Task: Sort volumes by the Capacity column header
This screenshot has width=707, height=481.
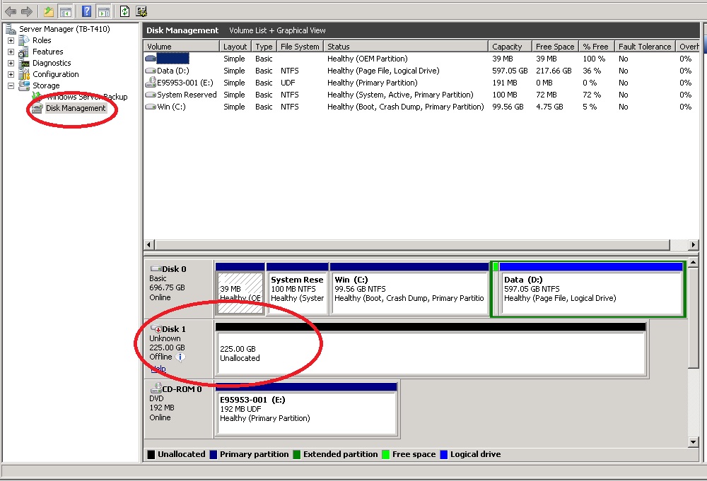Action: click(x=508, y=46)
